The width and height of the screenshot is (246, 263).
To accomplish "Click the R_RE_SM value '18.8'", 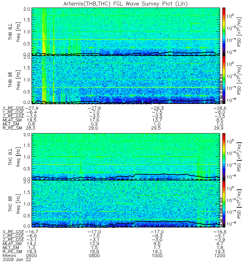I will [x=94, y=251].
